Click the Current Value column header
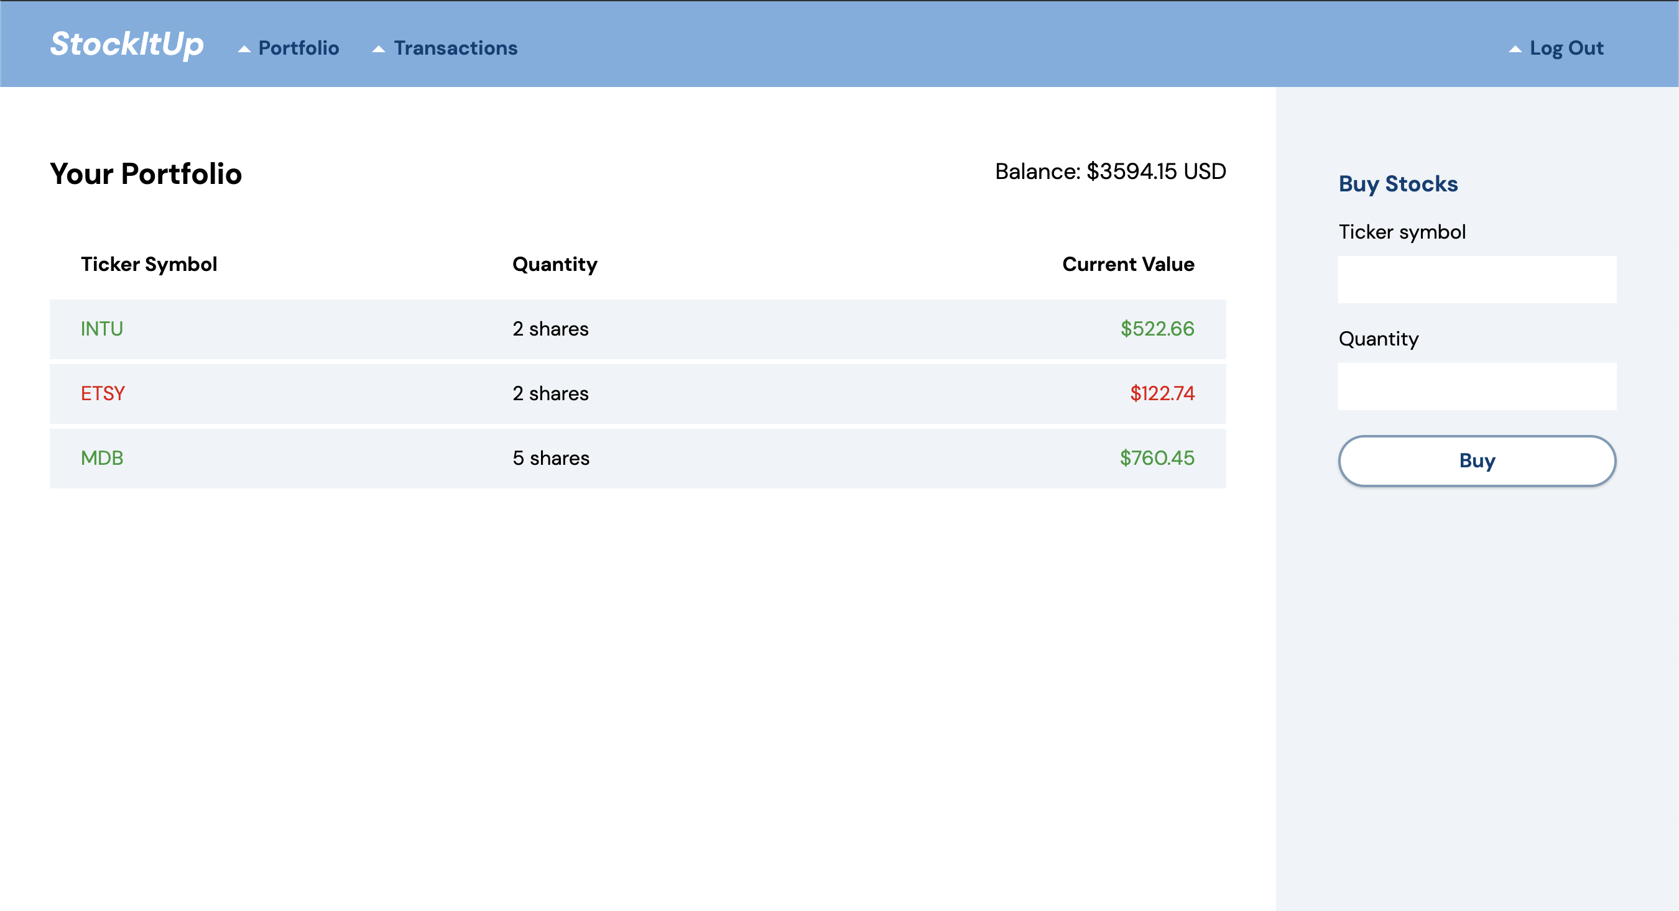This screenshot has height=911, width=1679. [1128, 264]
